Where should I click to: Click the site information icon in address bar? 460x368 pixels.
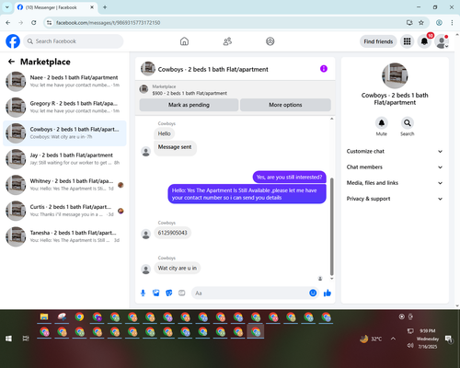pos(49,23)
